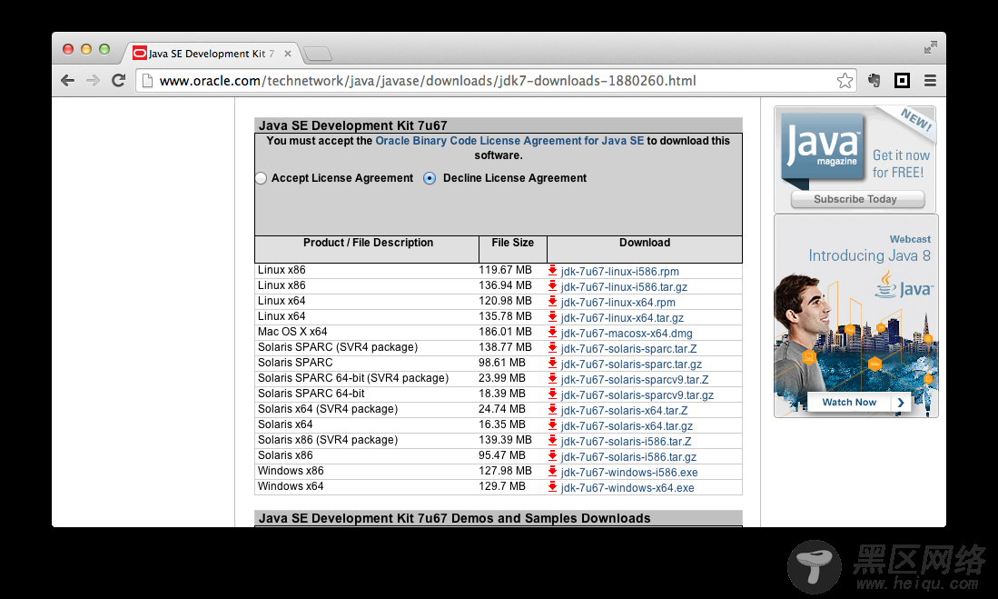Open jdk-7u67-linux-x64.rpm link

coord(618,303)
